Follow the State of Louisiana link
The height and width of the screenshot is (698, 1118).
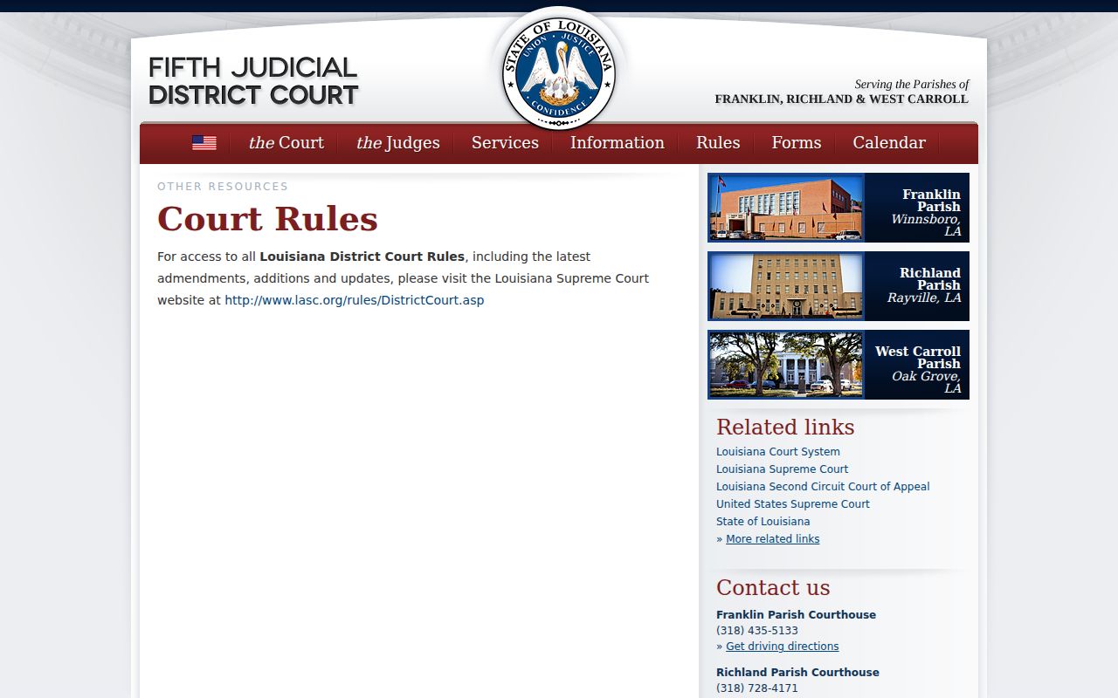(x=763, y=522)
